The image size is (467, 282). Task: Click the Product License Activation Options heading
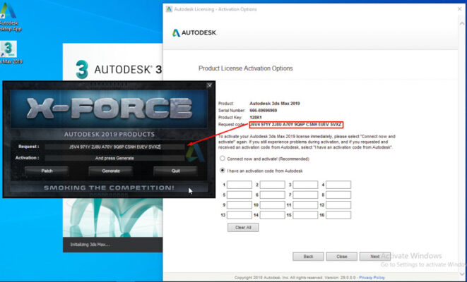[246, 68]
